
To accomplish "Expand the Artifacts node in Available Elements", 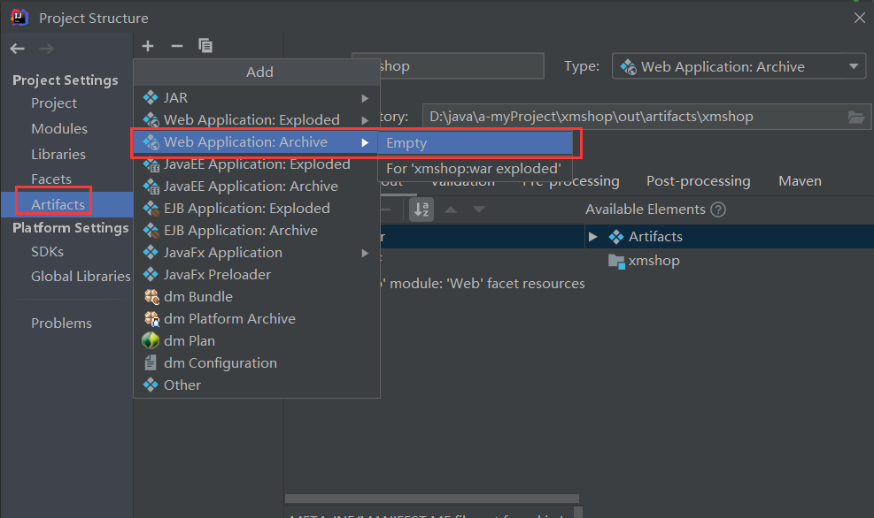I will (x=593, y=237).
